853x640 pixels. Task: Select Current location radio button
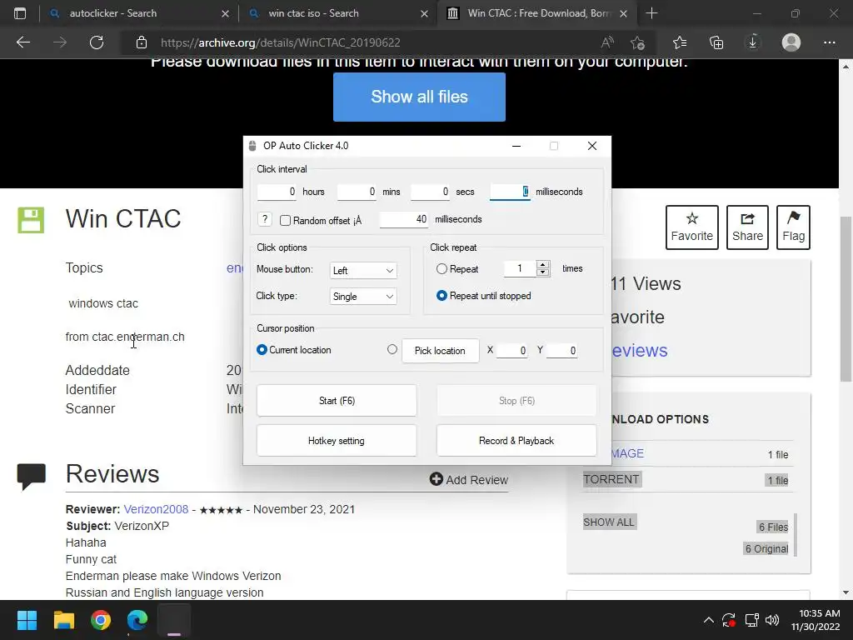262,350
